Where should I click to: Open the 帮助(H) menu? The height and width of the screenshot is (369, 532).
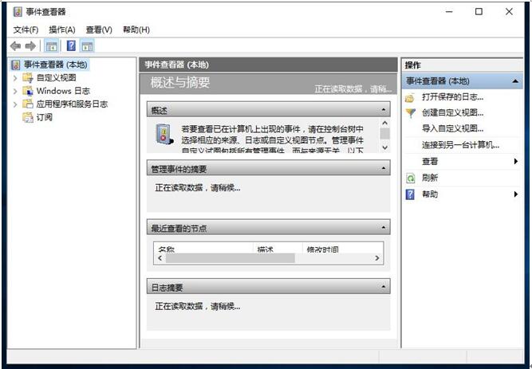[x=136, y=29]
